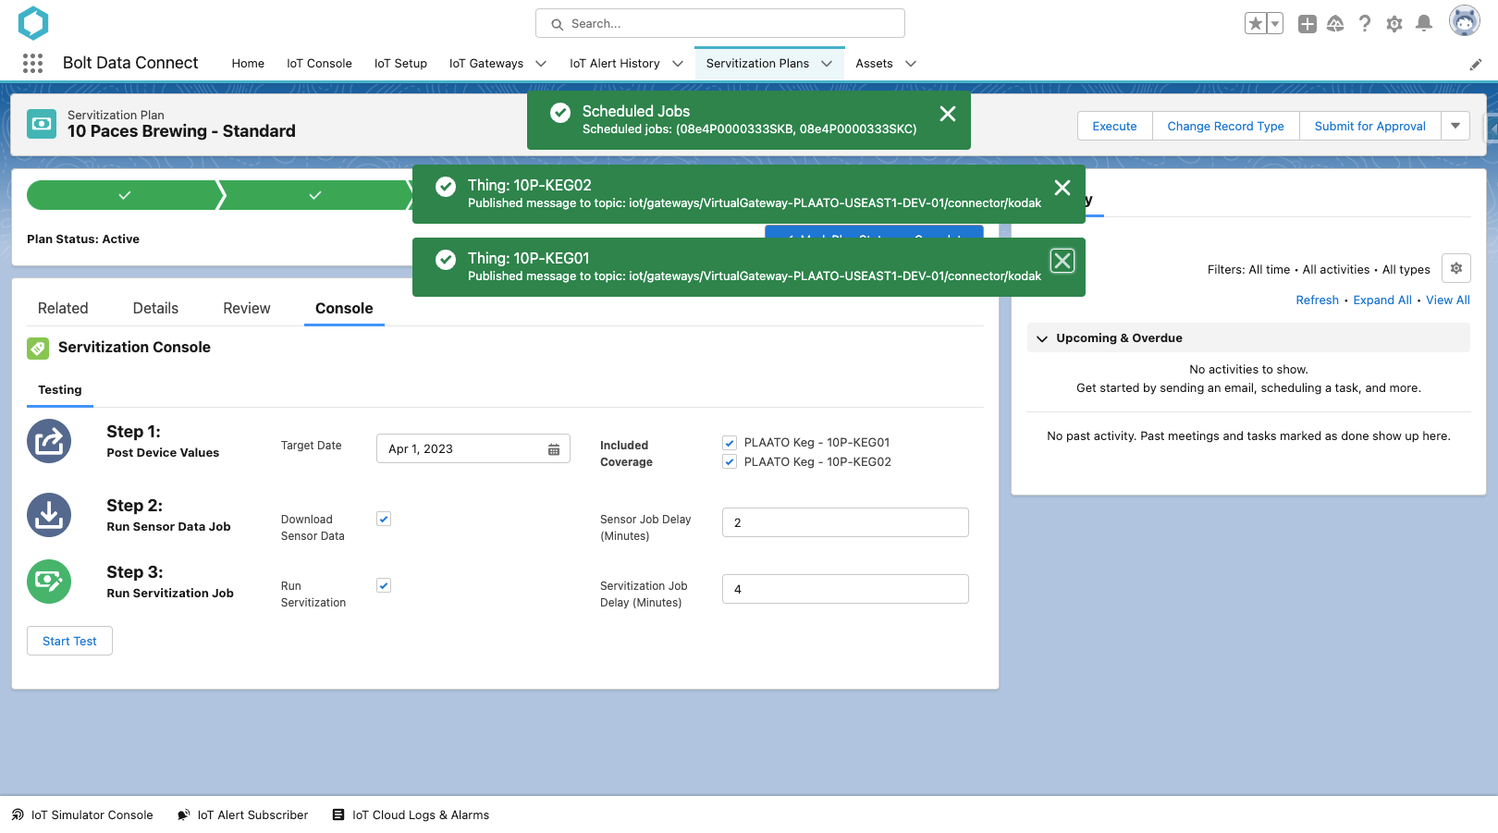Viewport: 1498px width, 833px height.
Task: Open the activity timeline settings gear
Action: click(1456, 268)
